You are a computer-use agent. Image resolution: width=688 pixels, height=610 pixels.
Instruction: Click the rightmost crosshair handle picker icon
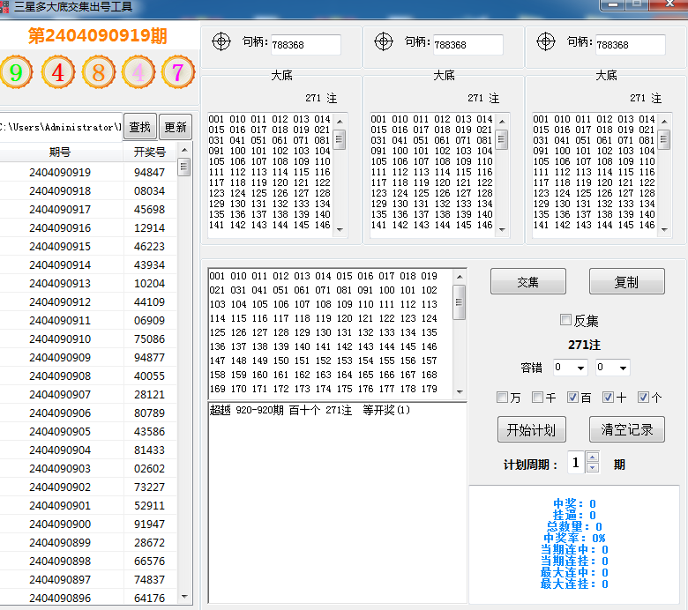pos(545,41)
